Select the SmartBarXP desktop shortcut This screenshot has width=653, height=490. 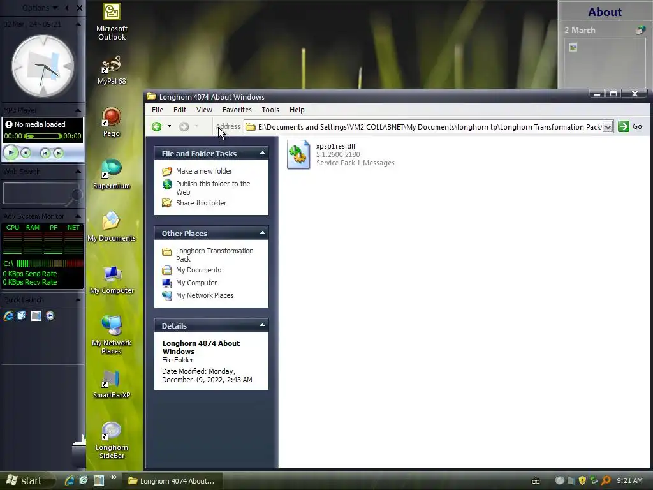coord(112,383)
